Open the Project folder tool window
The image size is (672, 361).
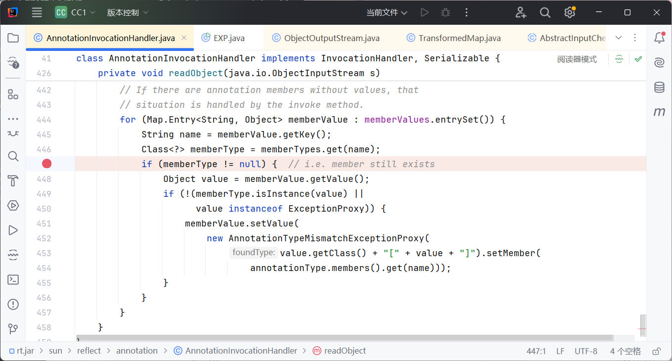[13, 38]
